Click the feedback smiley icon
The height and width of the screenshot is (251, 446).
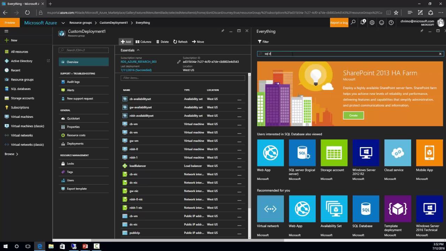(x=382, y=23)
